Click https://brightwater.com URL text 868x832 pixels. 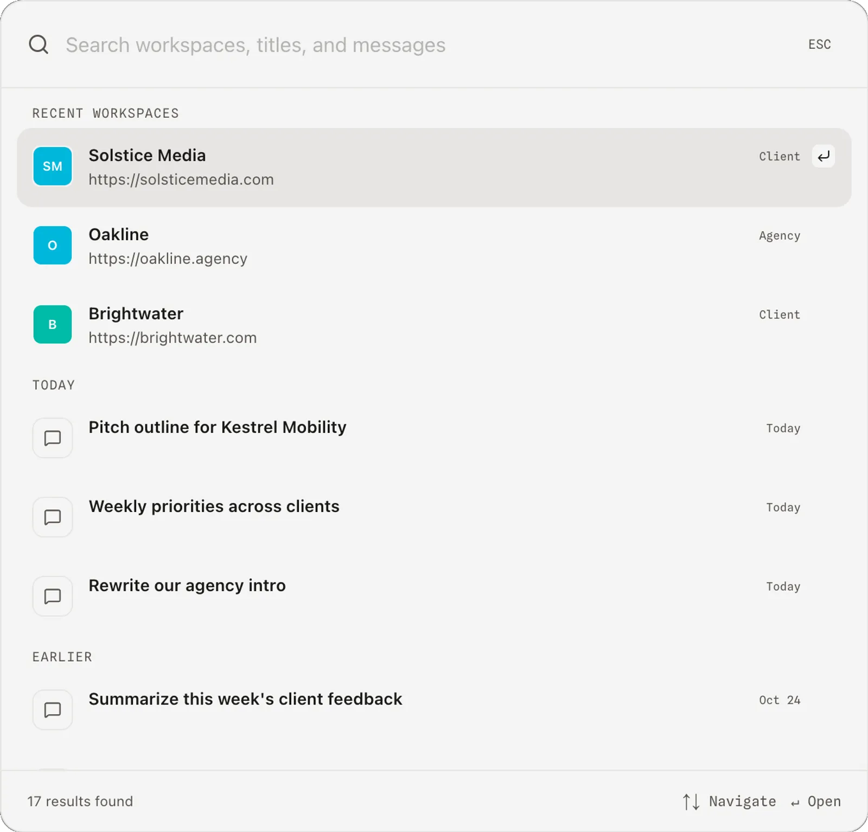point(173,338)
